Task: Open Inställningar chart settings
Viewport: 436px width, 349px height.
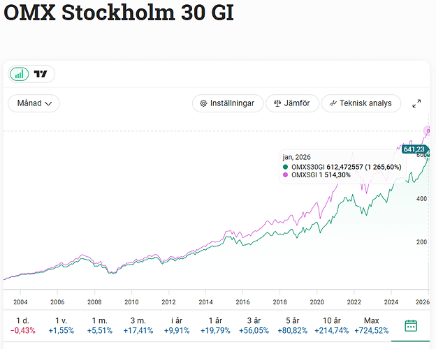Action: tap(228, 103)
